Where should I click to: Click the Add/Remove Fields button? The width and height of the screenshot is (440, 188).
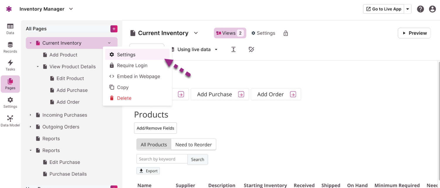[155, 128]
